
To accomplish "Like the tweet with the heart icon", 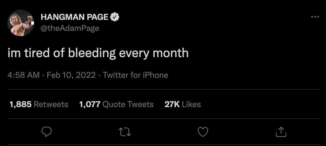I will [x=203, y=132].
